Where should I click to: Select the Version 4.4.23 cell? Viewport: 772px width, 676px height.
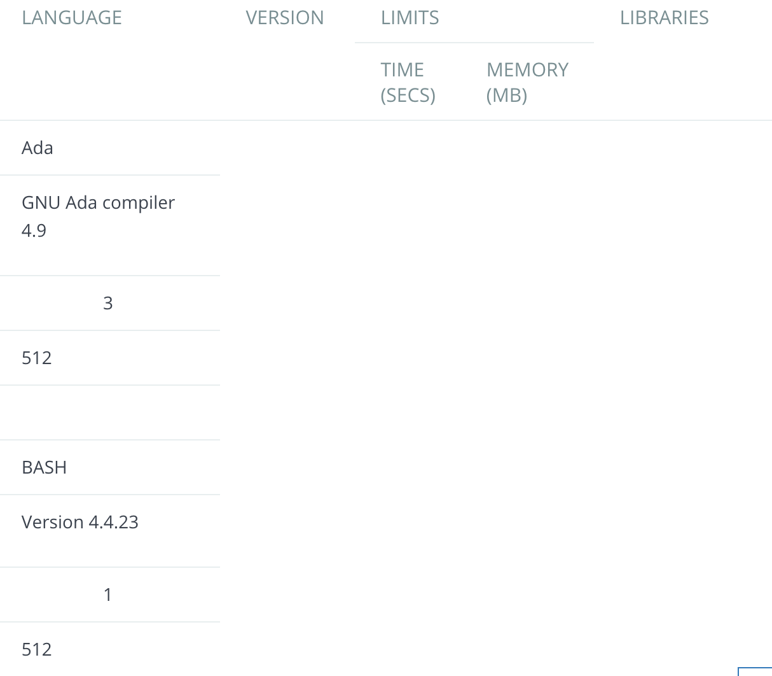[79, 522]
